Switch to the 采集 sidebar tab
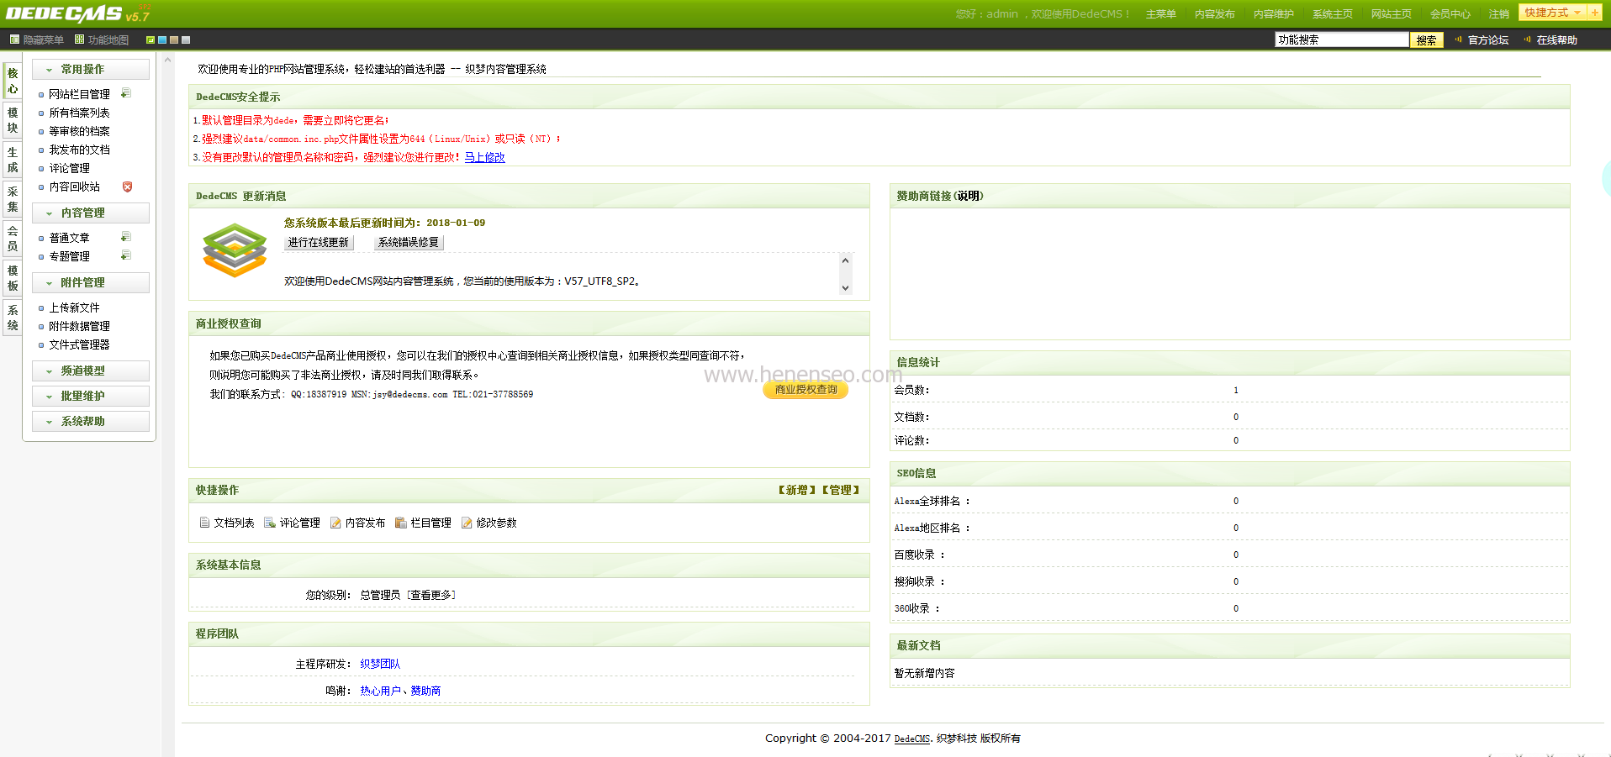Viewport: 1611px width, 757px height. 13,199
